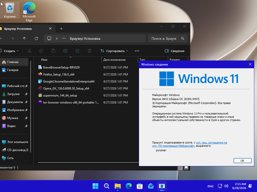Open the Сортировать sort dropdown

tap(114, 51)
